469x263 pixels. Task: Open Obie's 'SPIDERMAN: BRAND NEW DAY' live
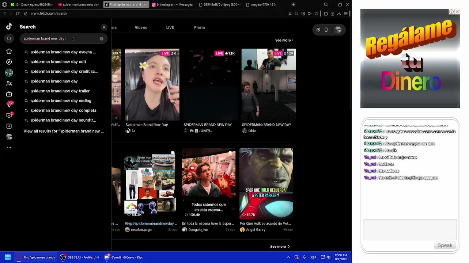click(269, 85)
